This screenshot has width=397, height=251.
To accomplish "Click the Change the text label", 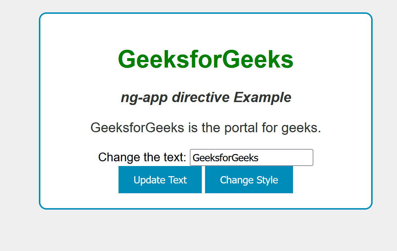I will click(142, 158).
